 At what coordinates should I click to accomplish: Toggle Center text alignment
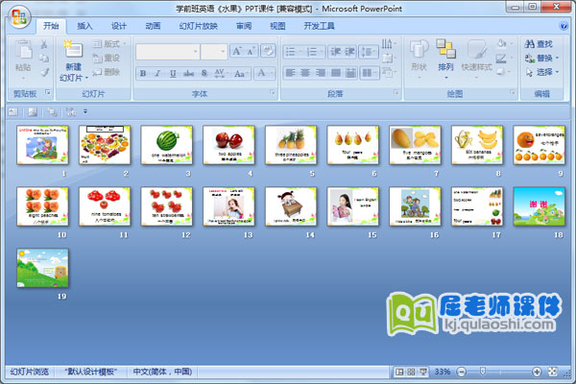(x=305, y=73)
